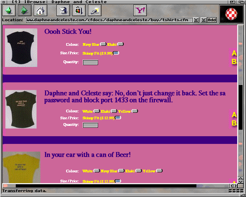Click the yellow Beer shirt image
Image resolution: width=246 pixels, height=197 pixels.
[22, 167]
